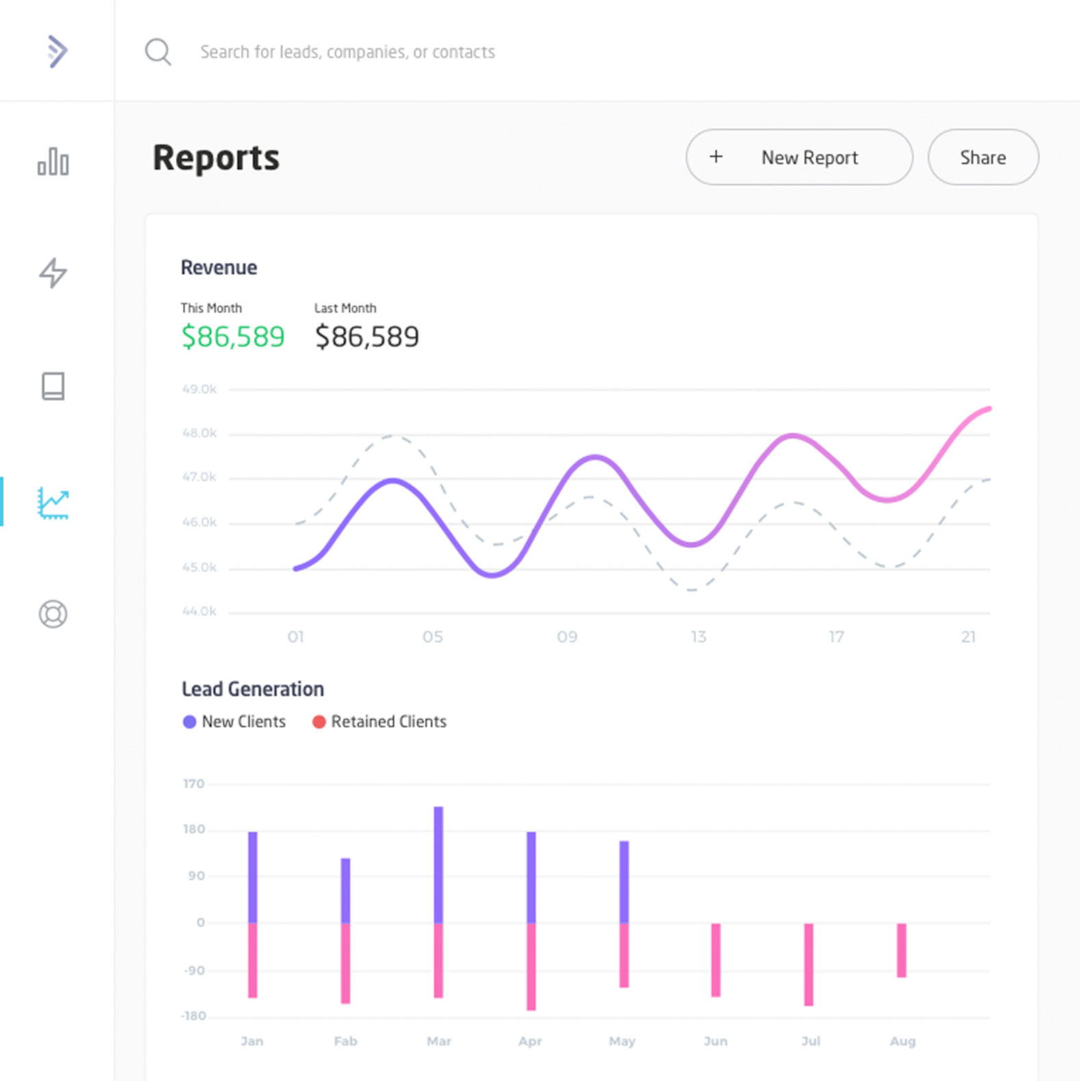The image size is (1080, 1081).
Task: Open the lifebuoy support icon
Action: (x=53, y=614)
